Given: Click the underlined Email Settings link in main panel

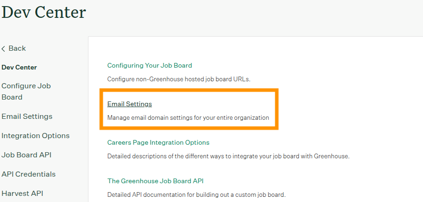Looking at the screenshot, I should click(x=129, y=104).
